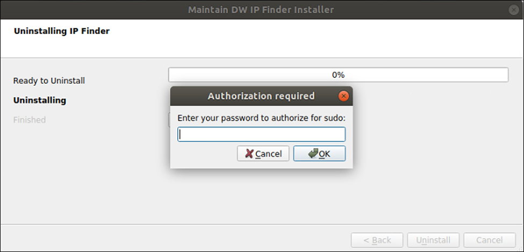The height and width of the screenshot is (252, 524).
Task: Close the Maintain DW IP Finder Installer window
Action: [514, 10]
